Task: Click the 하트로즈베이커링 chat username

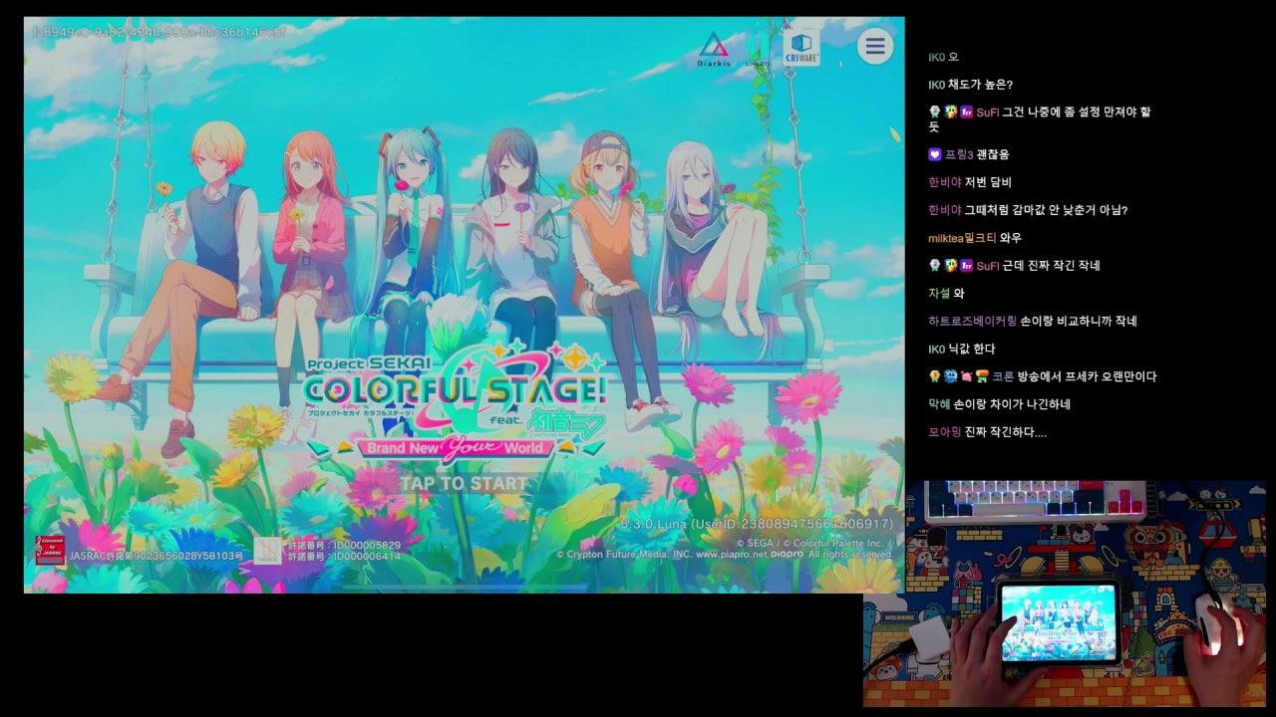Action: coord(972,321)
